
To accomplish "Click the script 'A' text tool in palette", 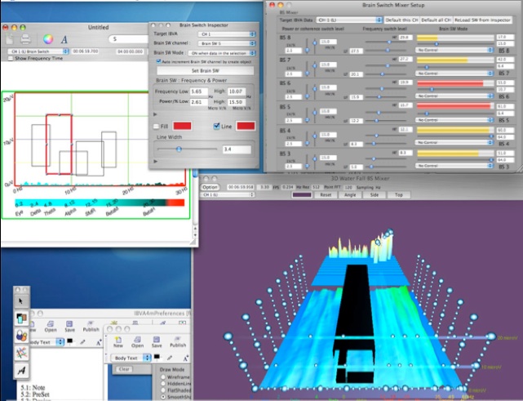I will pos(21,369).
